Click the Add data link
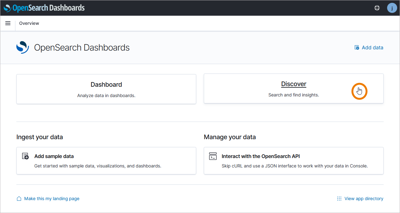This screenshot has height=213, width=400. point(372,48)
